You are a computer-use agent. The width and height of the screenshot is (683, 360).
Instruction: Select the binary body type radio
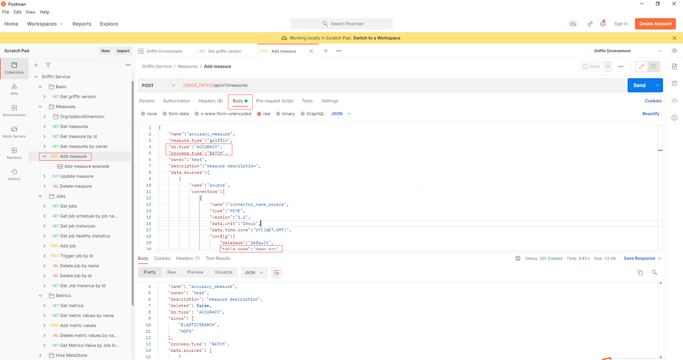278,114
